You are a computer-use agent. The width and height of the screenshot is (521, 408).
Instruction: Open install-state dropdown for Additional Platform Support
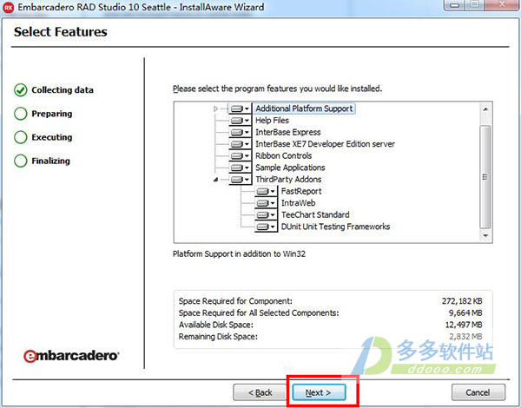(x=240, y=109)
